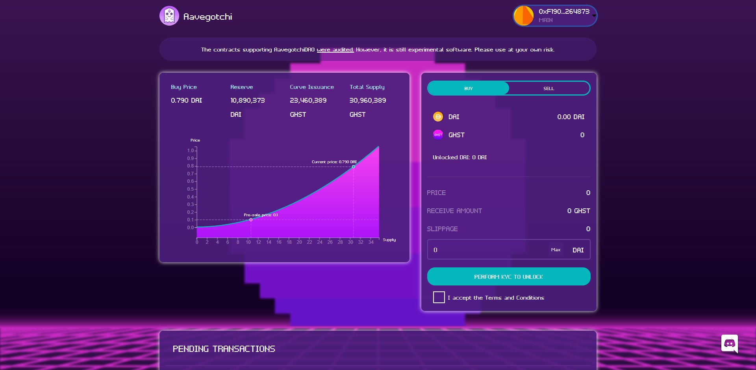Screen dimensions: 756x370
Task: Click the '23,460,389' issuance value
Action: pyautogui.click(x=308, y=100)
